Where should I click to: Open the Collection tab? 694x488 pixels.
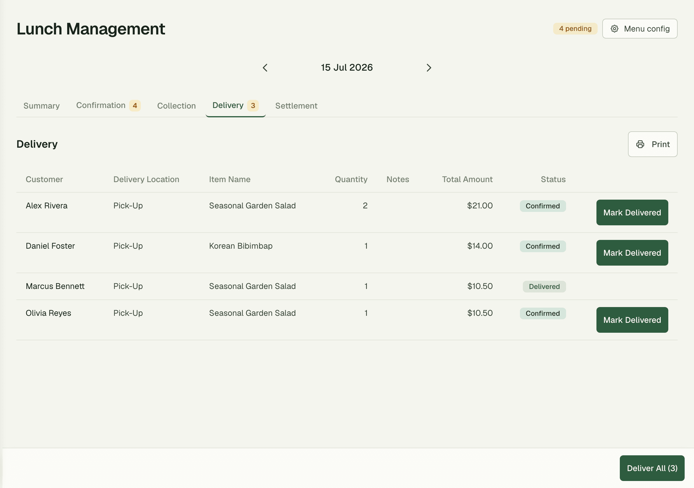point(176,106)
